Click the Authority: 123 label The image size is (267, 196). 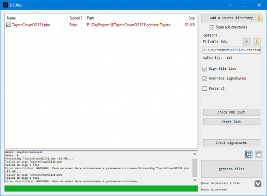(x=217, y=58)
